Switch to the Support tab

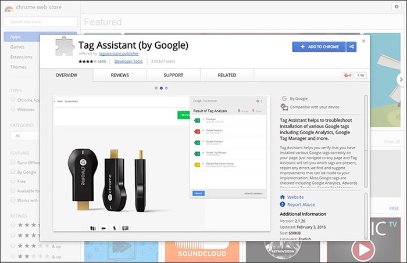tap(173, 75)
